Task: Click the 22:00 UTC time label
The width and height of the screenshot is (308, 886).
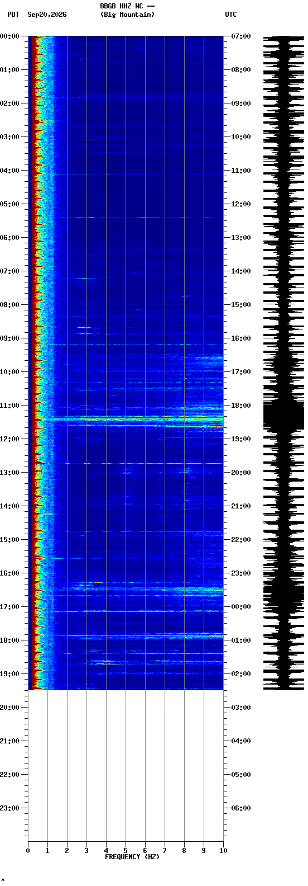Action: click(241, 540)
